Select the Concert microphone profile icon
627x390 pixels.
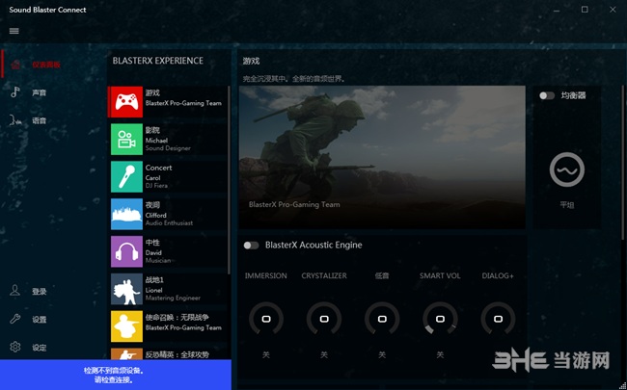[126, 176]
